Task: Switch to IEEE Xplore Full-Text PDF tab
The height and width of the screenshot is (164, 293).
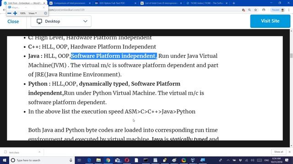Action: pos(112,3)
